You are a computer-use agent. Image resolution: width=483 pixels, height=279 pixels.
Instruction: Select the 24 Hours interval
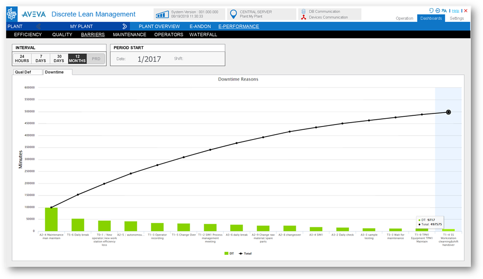click(22, 58)
